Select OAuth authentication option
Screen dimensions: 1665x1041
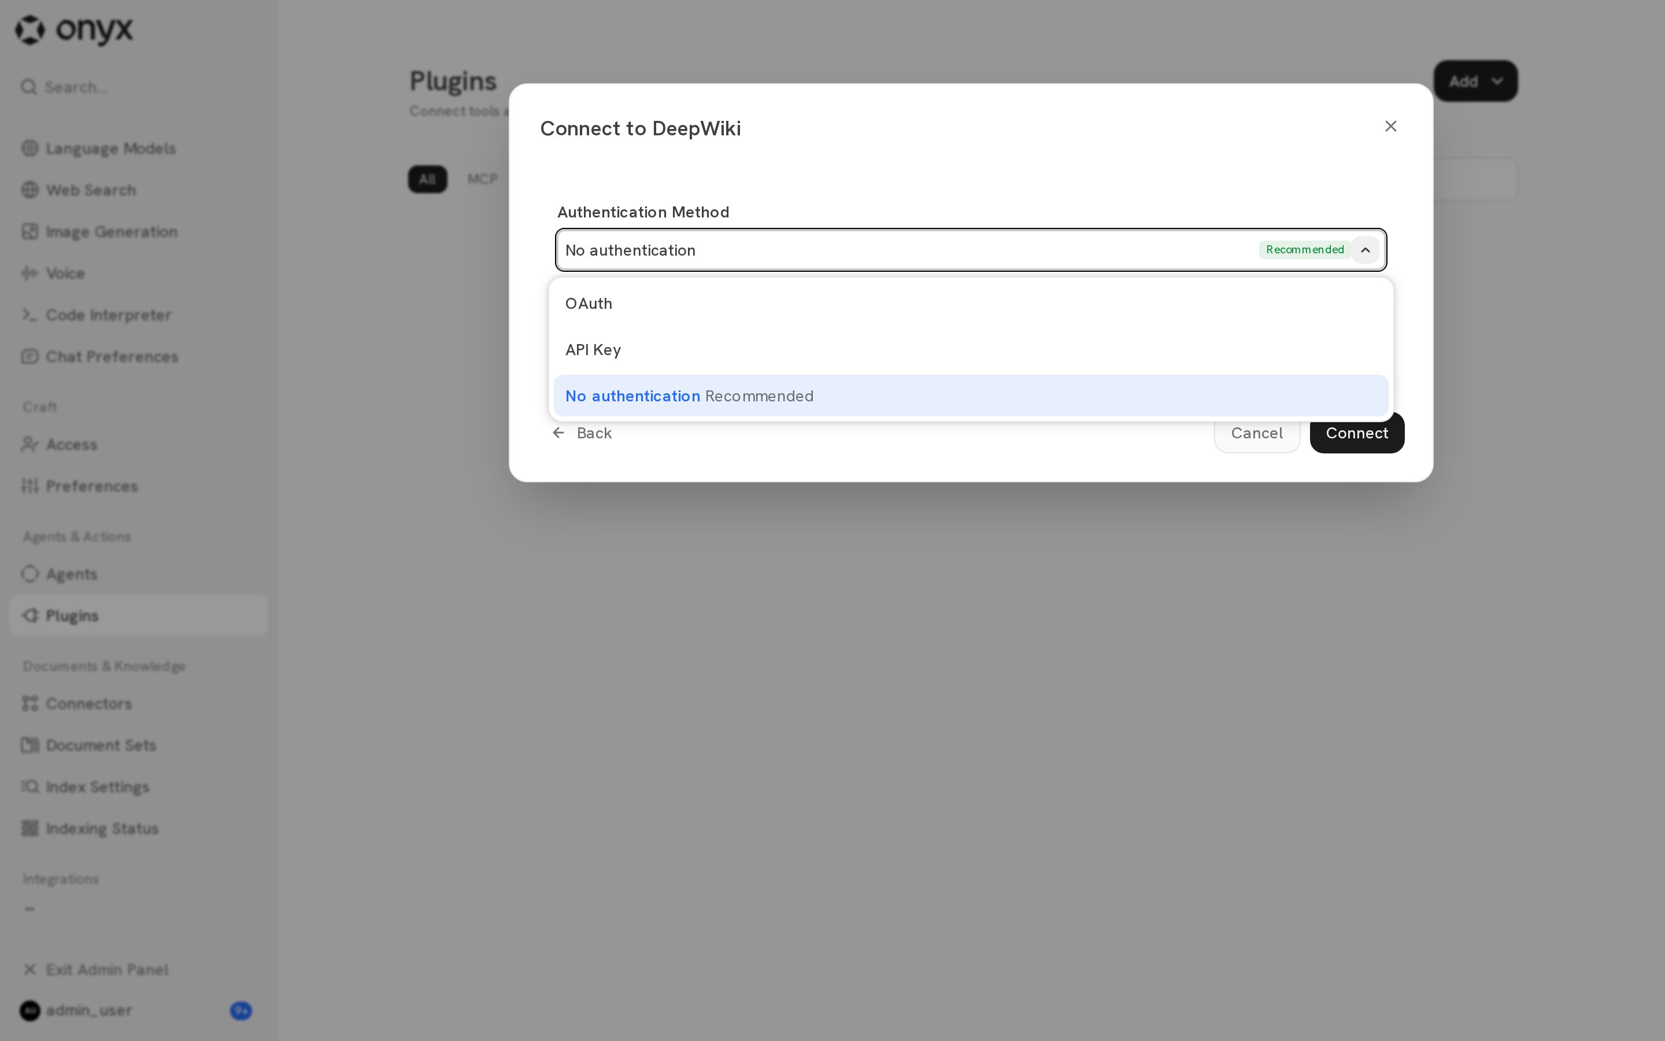[971, 304]
